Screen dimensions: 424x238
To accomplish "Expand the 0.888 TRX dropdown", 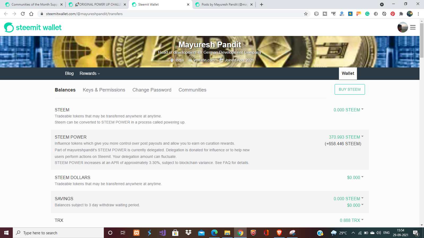I will click(x=352, y=220).
